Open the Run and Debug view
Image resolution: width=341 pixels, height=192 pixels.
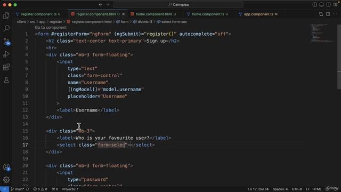tap(6, 54)
